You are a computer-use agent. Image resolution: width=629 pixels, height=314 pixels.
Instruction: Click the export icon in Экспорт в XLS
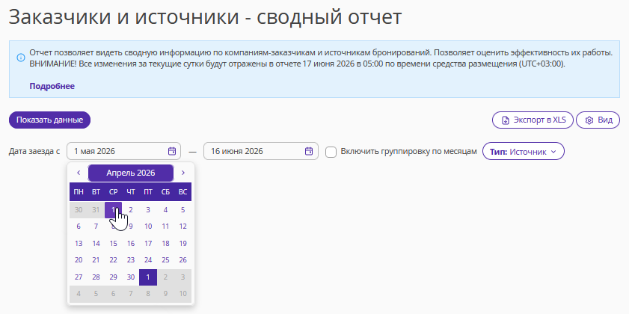click(506, 120)
